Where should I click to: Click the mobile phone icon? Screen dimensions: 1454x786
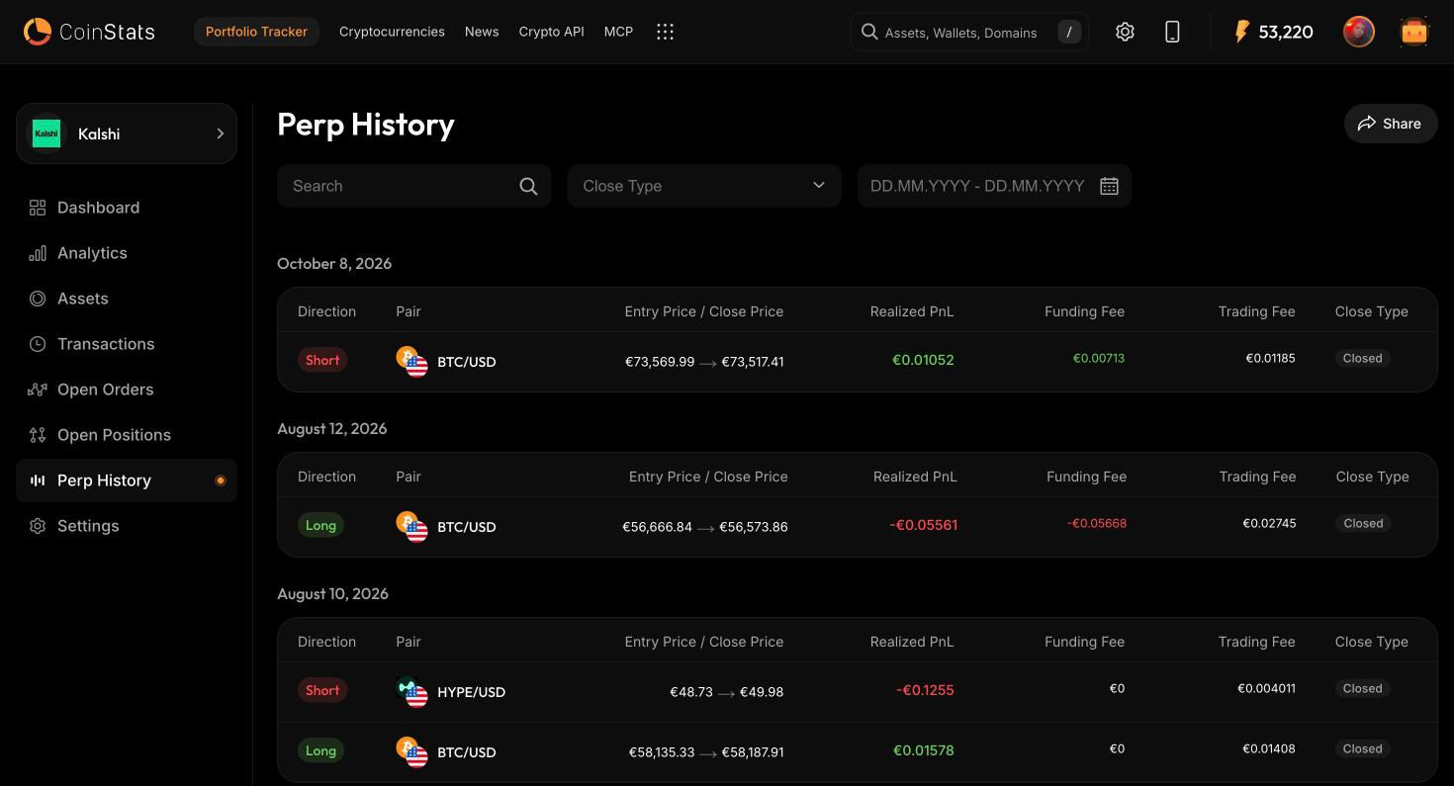tap(1172, 32)
